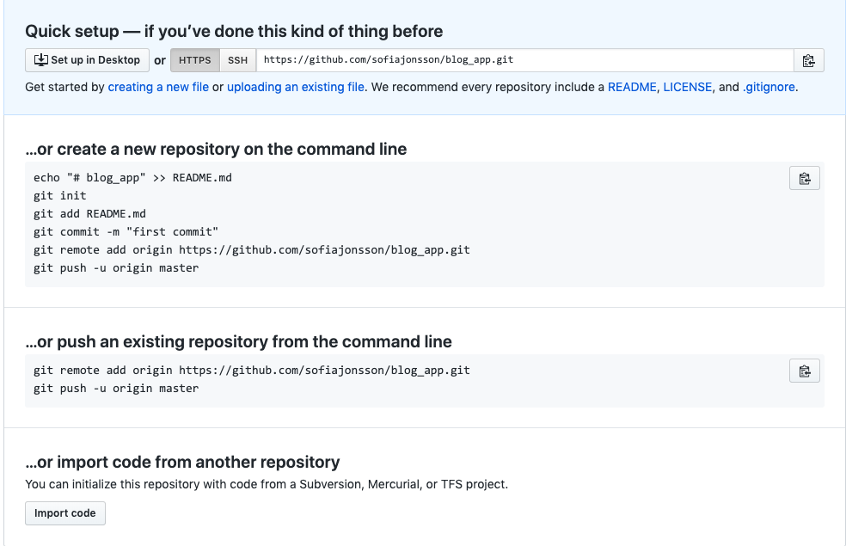
Task: Click the LICENSE link
Action: coord(688,87)
